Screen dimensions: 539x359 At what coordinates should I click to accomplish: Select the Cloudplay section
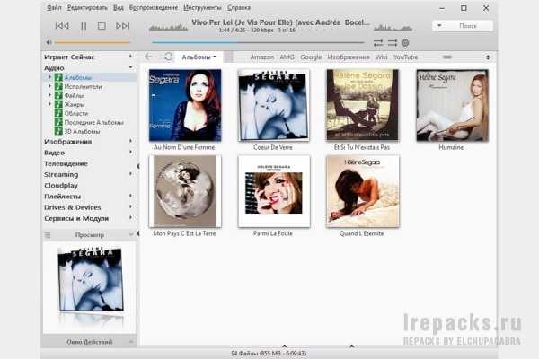[61, 186]
